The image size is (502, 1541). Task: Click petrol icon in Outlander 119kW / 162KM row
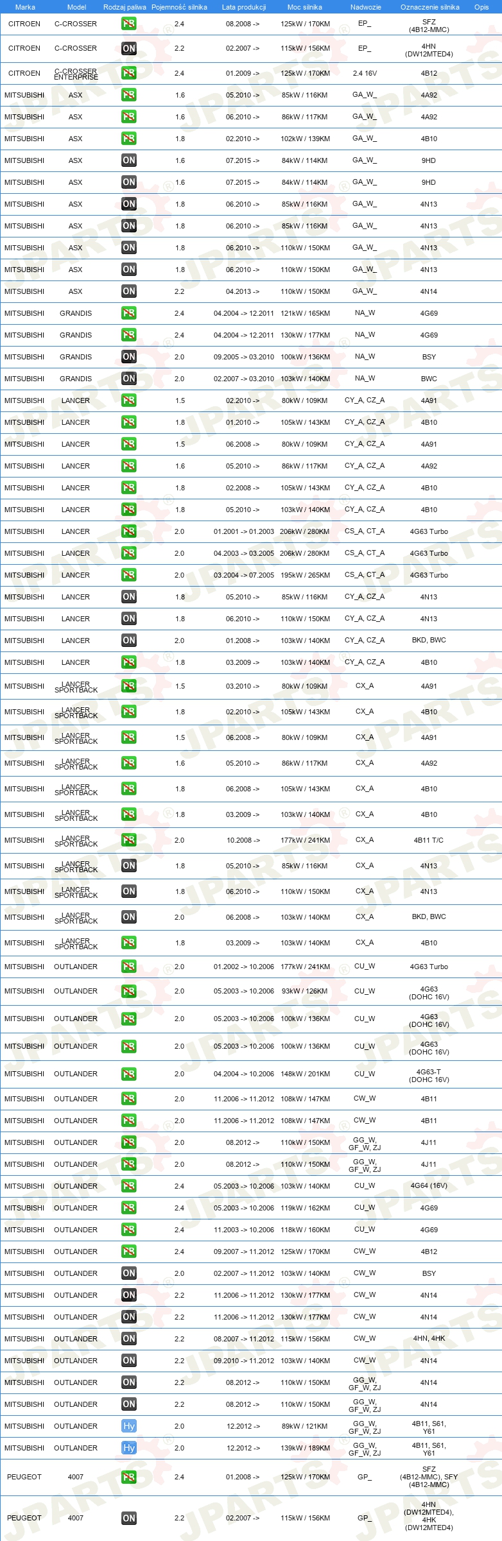[128, 1208]
